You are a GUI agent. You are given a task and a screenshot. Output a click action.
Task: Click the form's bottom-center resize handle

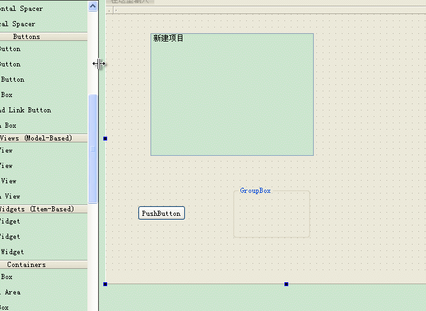[x=286, y=284]
